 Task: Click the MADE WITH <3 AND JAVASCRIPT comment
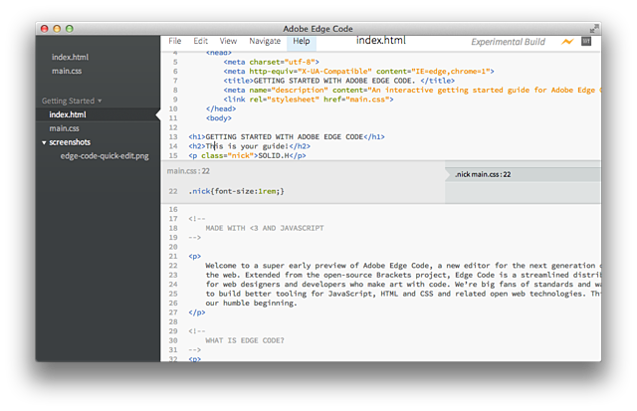click(x=265, y=228)
